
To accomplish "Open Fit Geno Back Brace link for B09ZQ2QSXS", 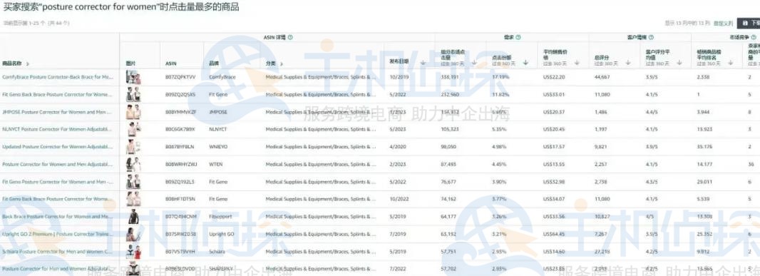I will [58, 95].
